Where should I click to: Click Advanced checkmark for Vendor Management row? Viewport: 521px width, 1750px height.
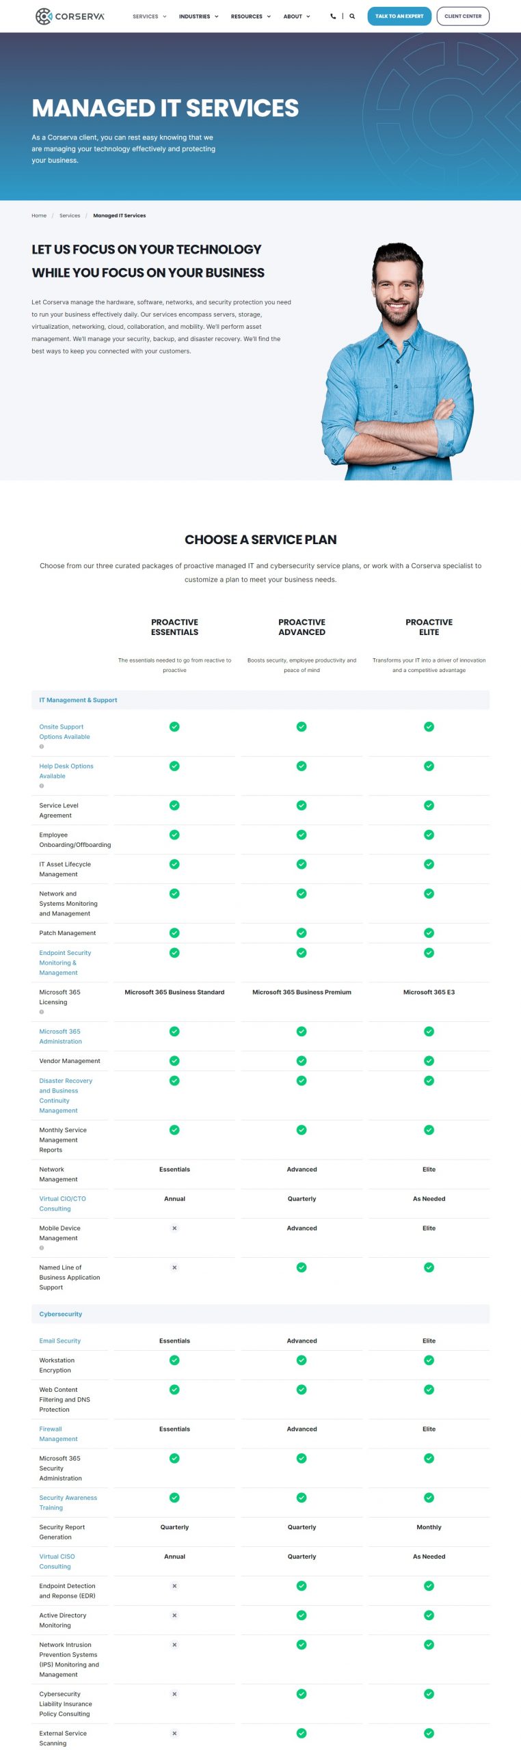point(302,1061)
